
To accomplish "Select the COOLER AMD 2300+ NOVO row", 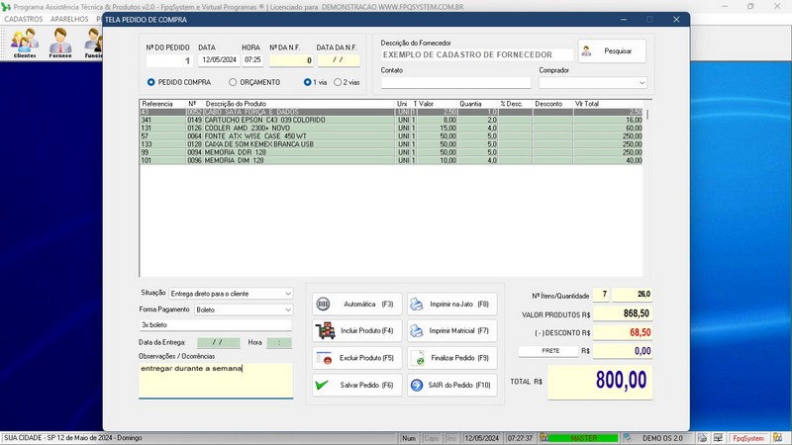I will click(x=391, y=129).
